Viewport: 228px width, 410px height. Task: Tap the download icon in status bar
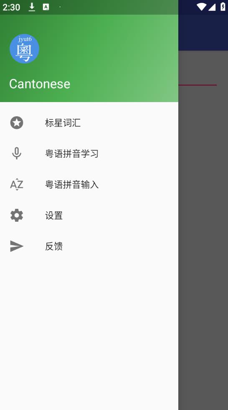32,7
